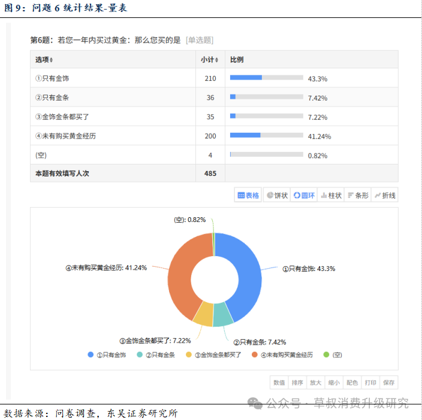Click the 7.42% proportion bar
This screenshot has height=420, width=422.
pos(266,97)
